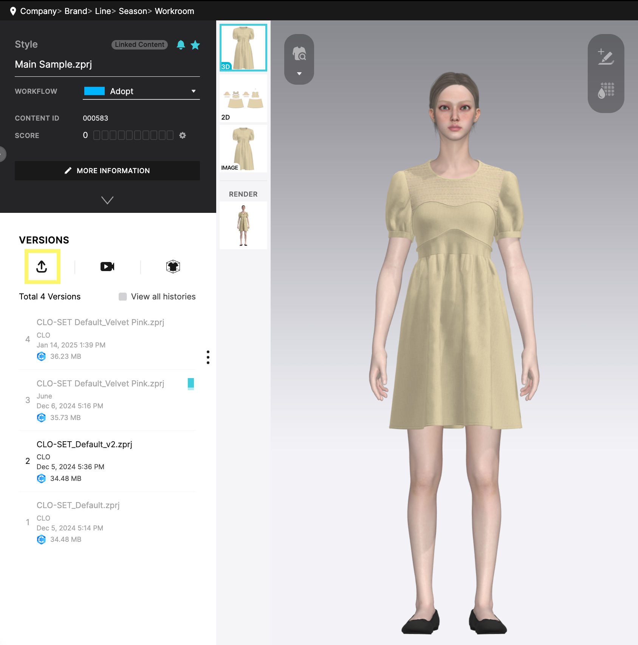Collapse the style panel using the chevron arrow
Viewport: 638px width, 645px height.
(x=107, y=200)
